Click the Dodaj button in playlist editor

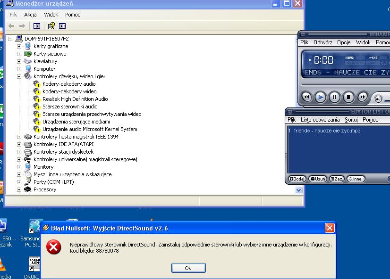(297, 179)
